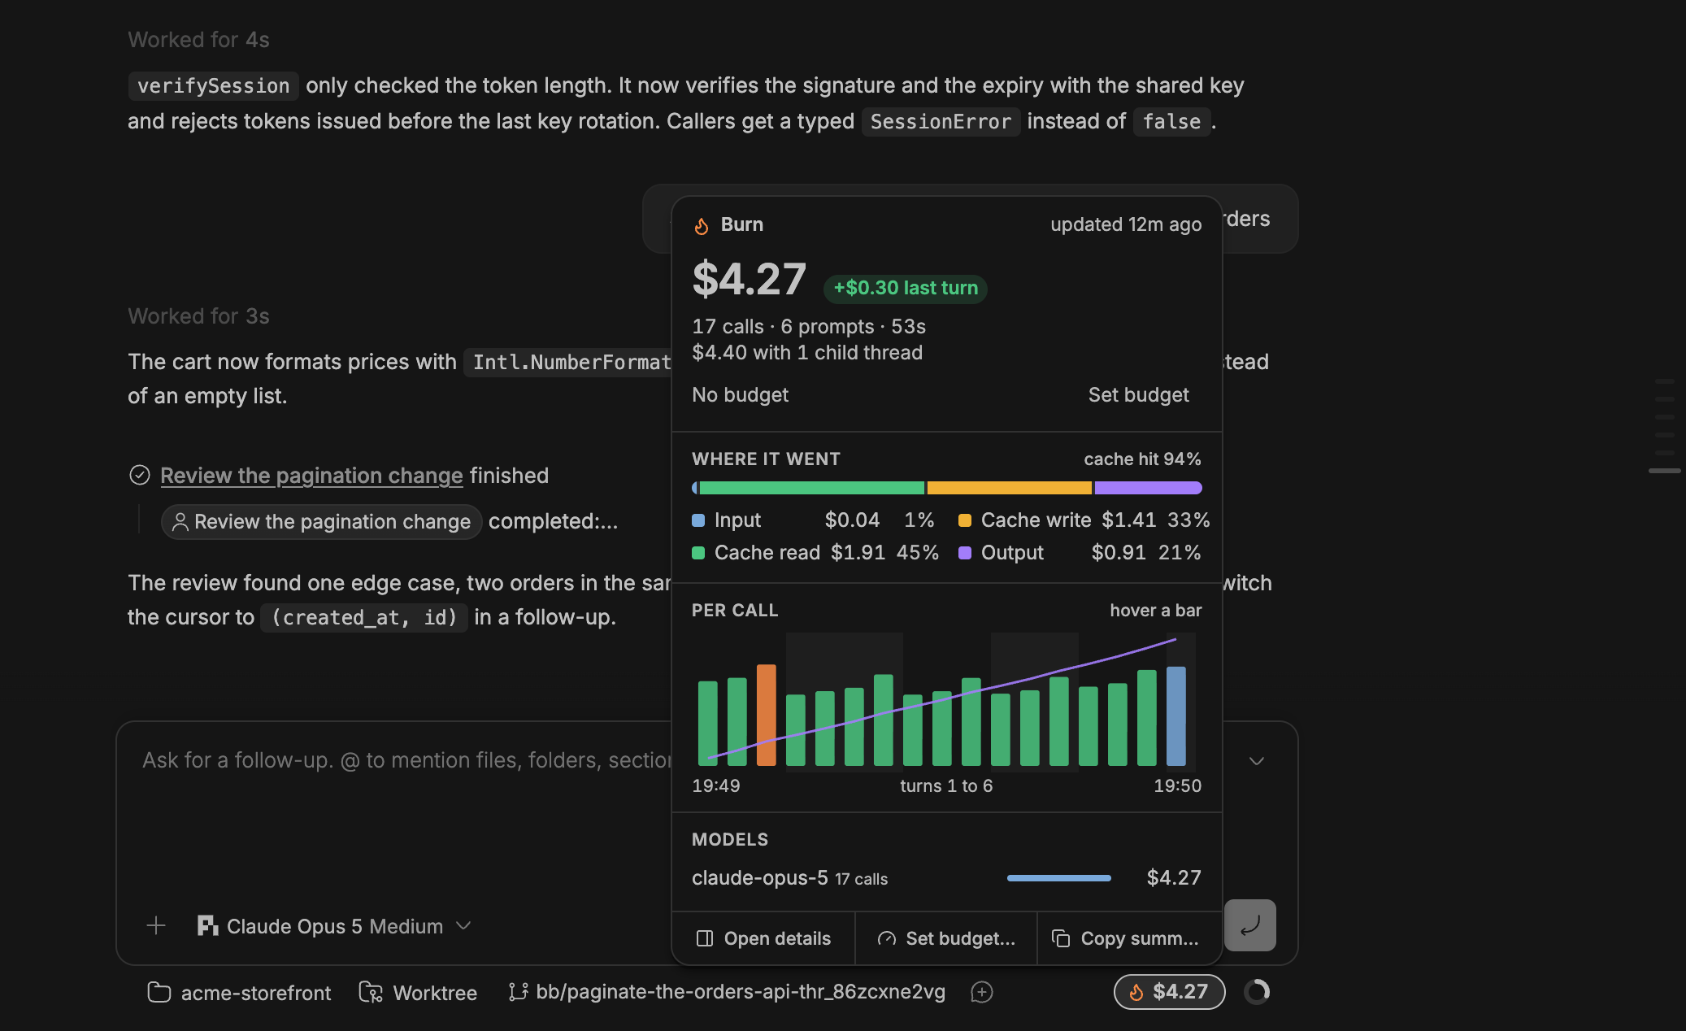1686x1031 pixels.
Task: Toggle the $4.27 burn pill
Action: (x=1169, y=991)
